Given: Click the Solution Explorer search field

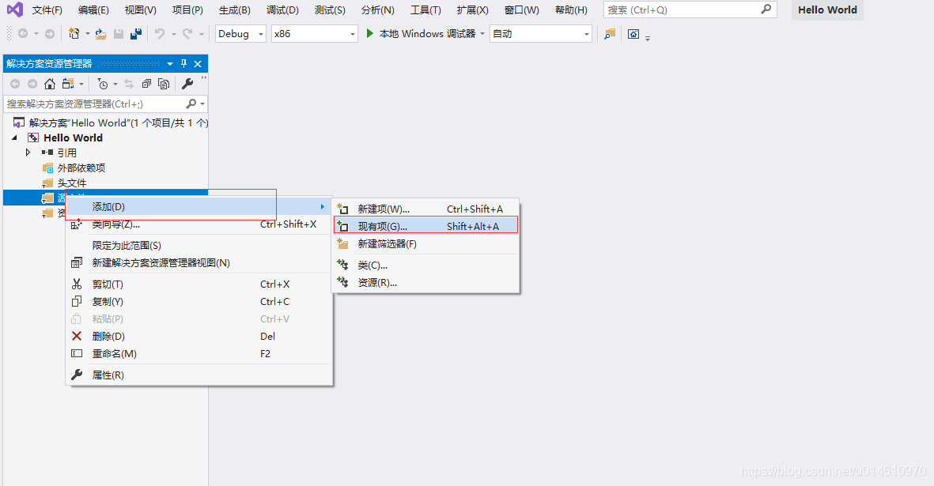Looking at the screenshot, I should point(105,104).
